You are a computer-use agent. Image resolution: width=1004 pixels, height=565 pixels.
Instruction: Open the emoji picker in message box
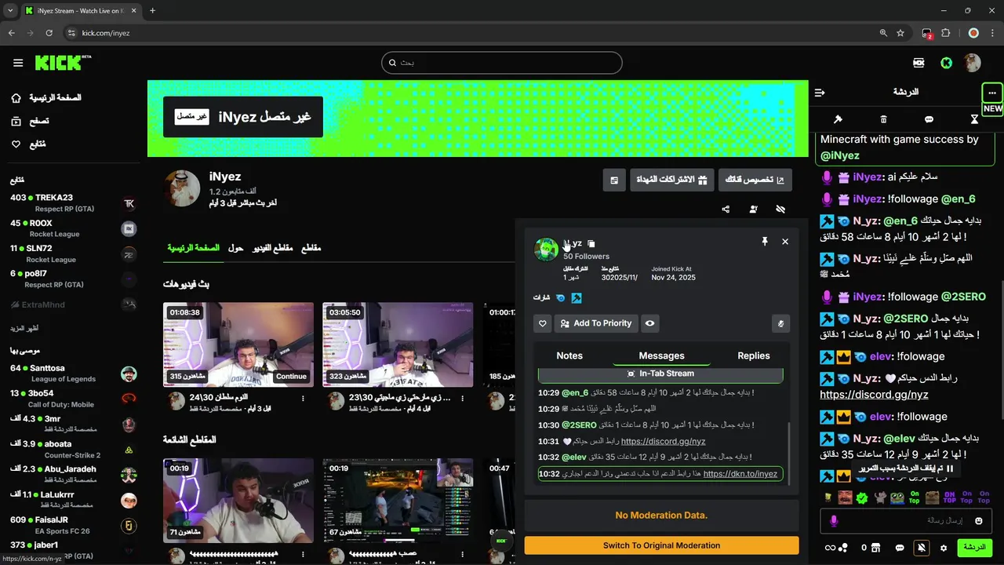[x=979, y=521]
